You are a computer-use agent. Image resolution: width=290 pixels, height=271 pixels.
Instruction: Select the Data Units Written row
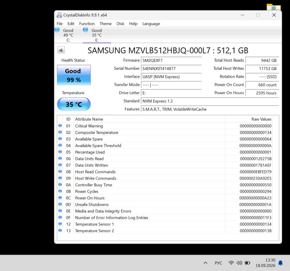tap(165, 165)
